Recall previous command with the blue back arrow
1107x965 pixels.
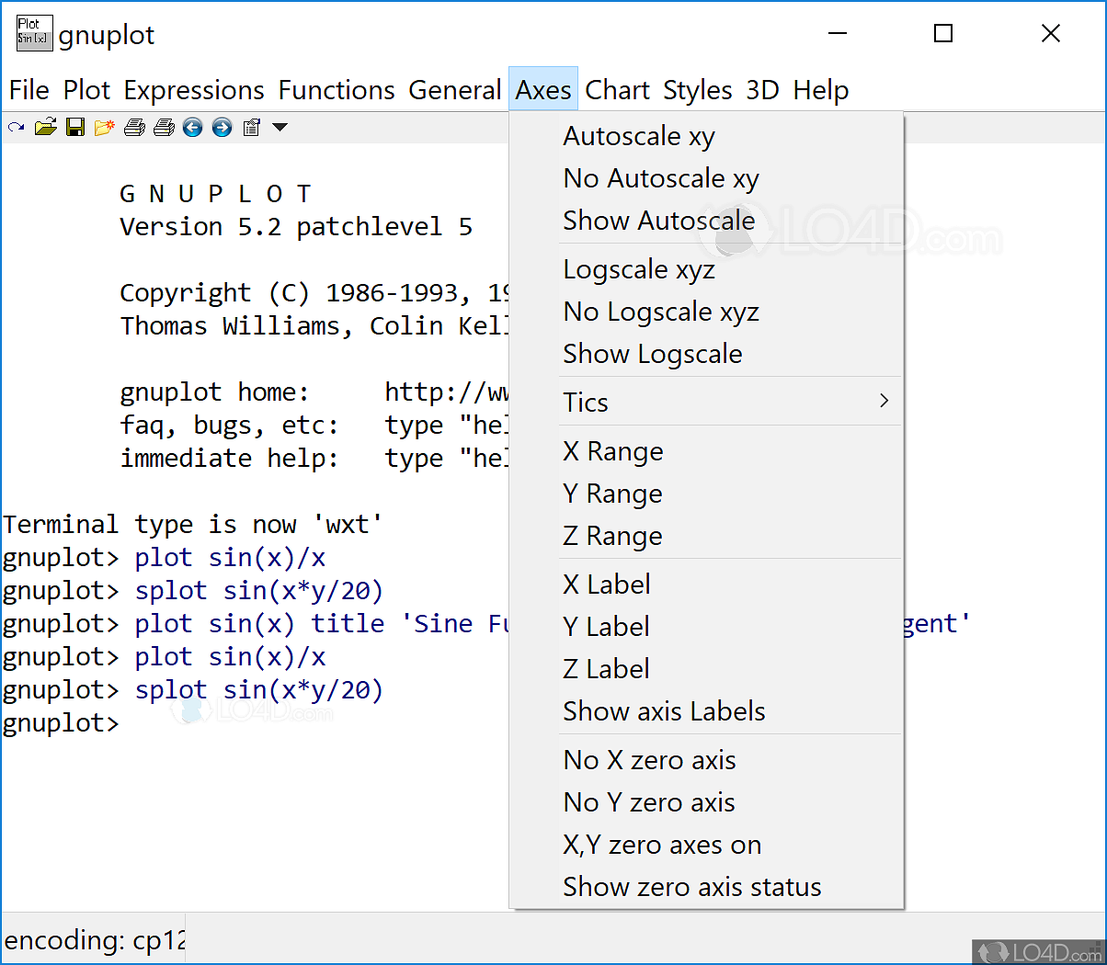click(x=192, y=127)
